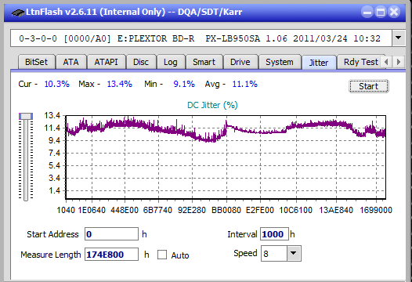
Task: Expand the drive selection dropdown
Action: (399, 38)
